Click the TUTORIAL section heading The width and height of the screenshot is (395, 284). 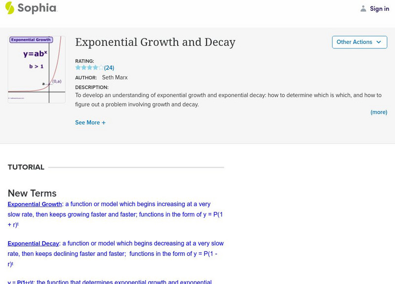(x=26, y=167)
